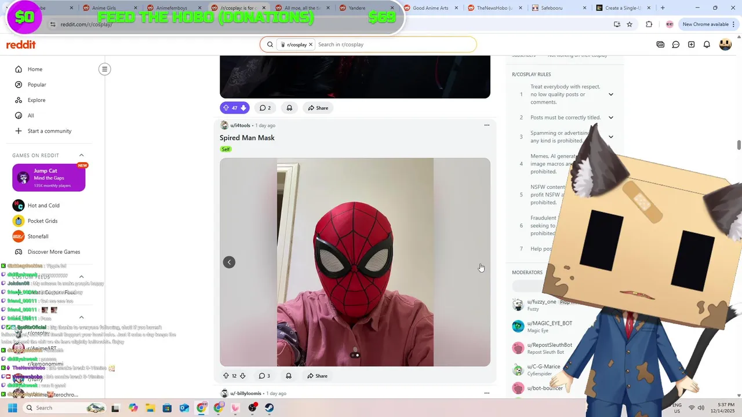Collapse the left navigation sidebar
Image resolution: width=742 pixels, height=417 pixels.
coord(104,69)
